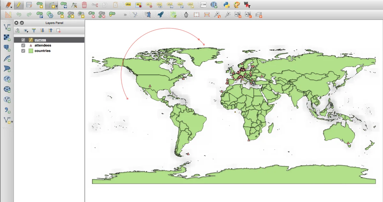383x202 pixels.
Task: Click the filter legend funnel button
Action: pos(34,31)
